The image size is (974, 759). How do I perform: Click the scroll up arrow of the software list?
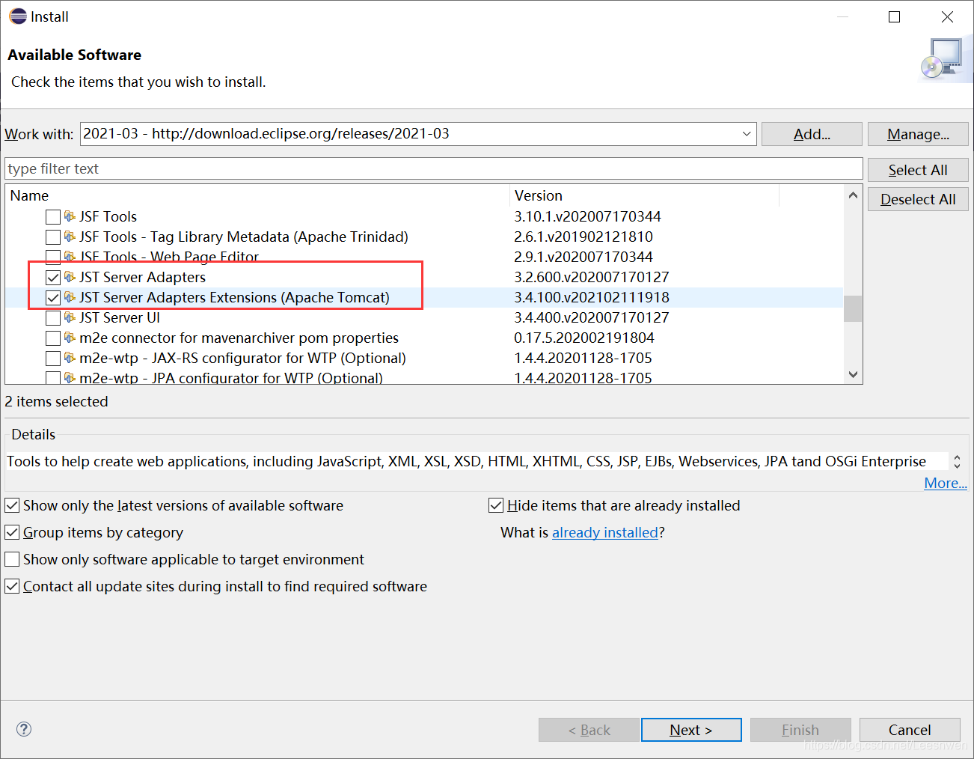tap(853, 195)
